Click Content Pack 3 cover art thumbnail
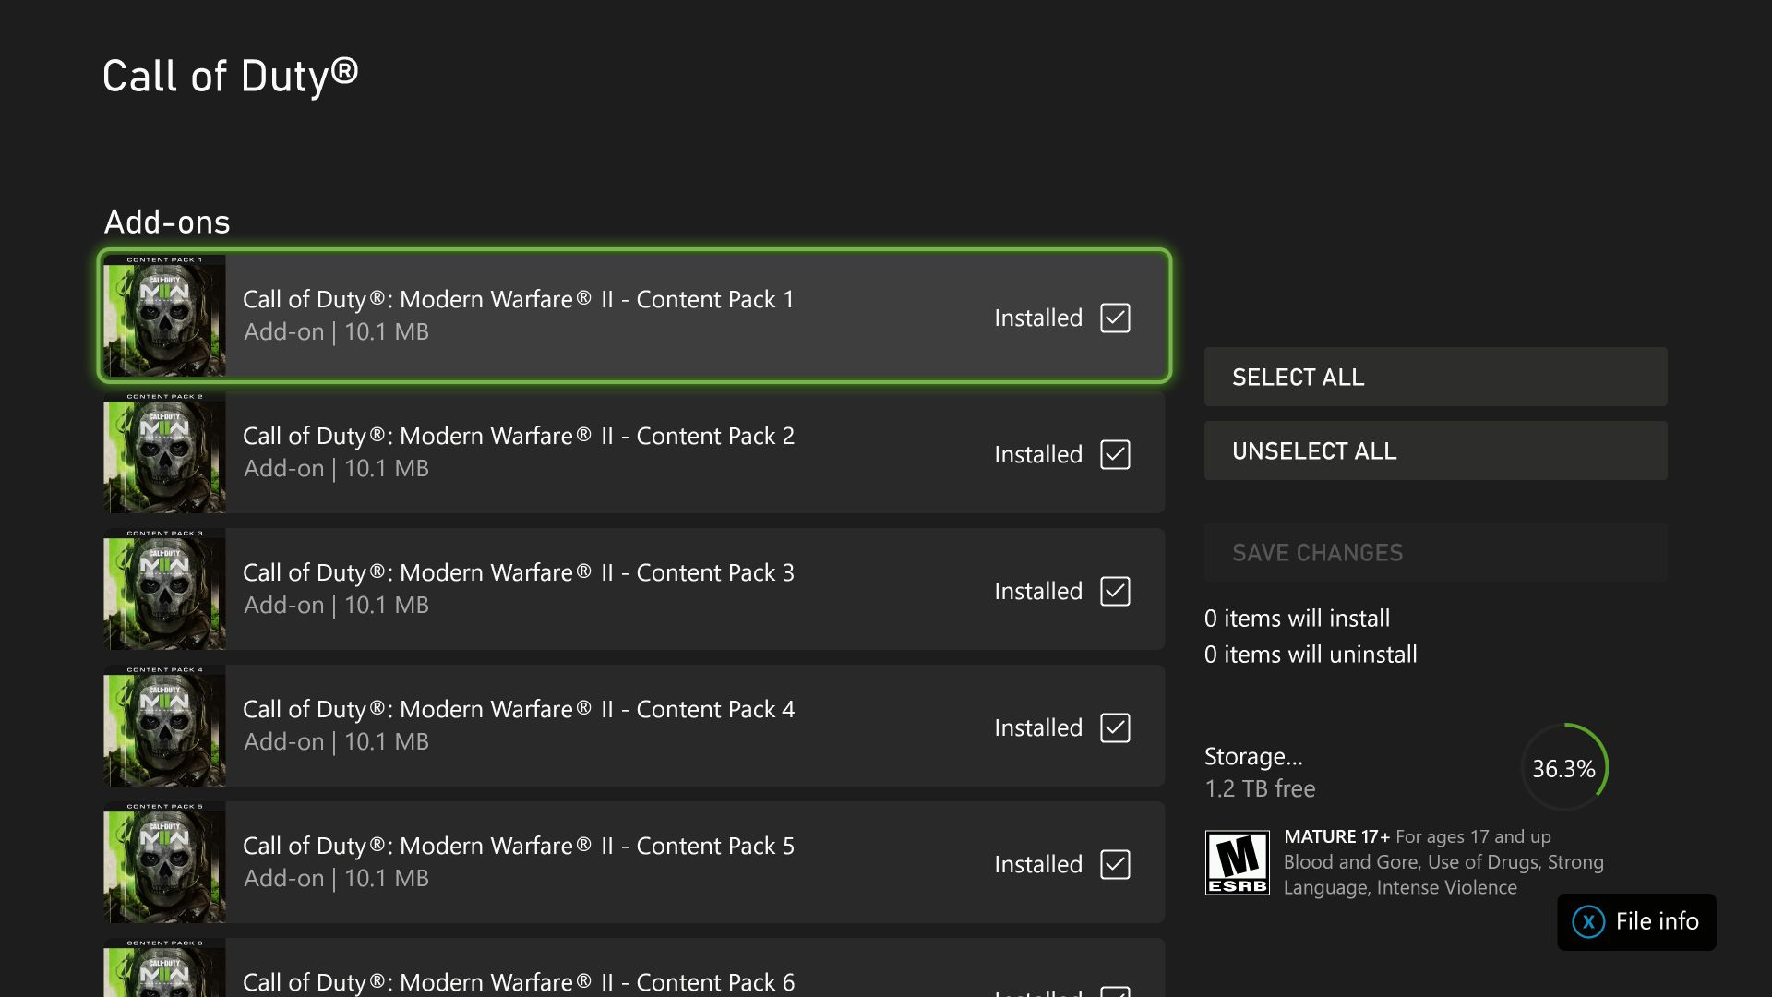 (x=163, y=589)
